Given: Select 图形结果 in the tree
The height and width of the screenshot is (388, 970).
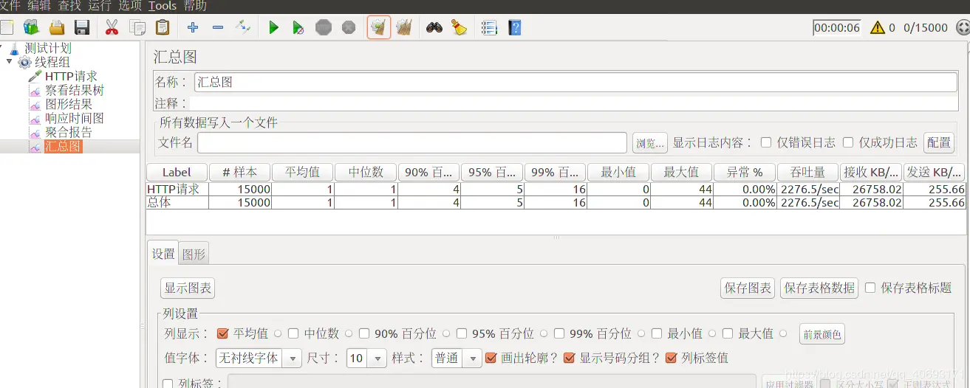Looking at the screenshot, I should (x=69, y=105).
